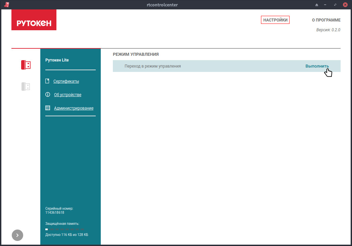352x246 pixels.
Task: Minimize the rtcontrolcenter window
Action: (325, 5)
